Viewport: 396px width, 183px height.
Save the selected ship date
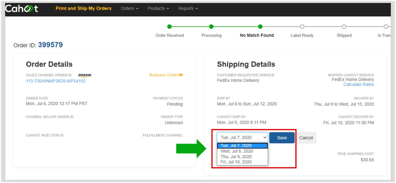click(x=282, y=138)
